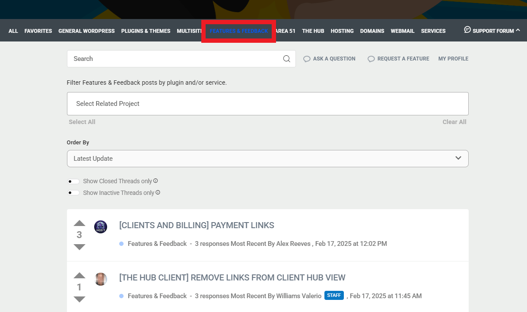Go to the Hosting tab
Image resolution: width=527 pixels, height=312 pixels.
(x=342, y=31)
